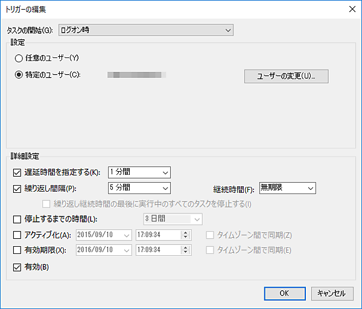Decrease activation time with down spinner arrow

[x=185, y=238]
